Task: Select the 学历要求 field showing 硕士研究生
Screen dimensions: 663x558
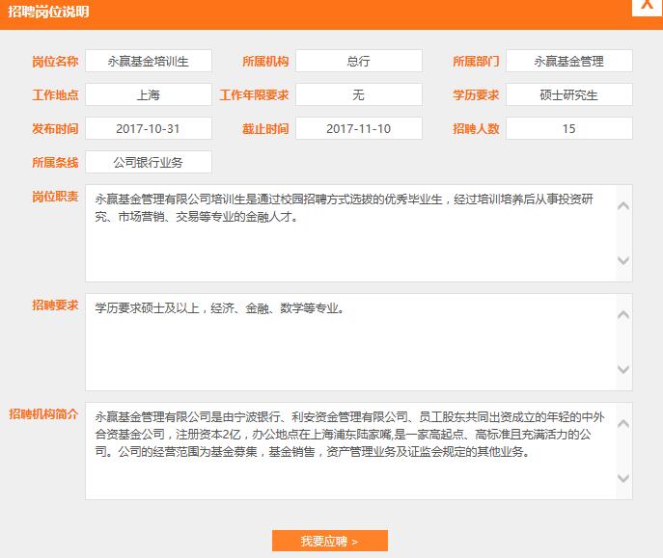Action: click(568, 94)
